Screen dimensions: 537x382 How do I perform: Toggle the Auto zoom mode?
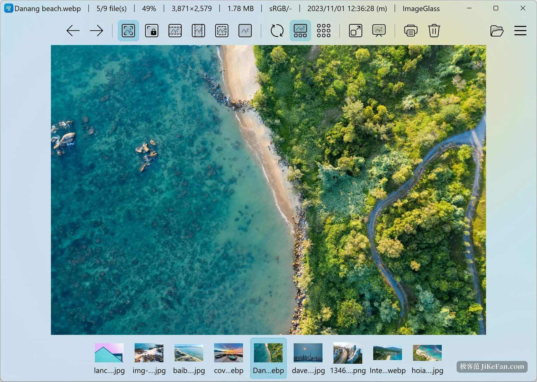click(x=128, y=31)
